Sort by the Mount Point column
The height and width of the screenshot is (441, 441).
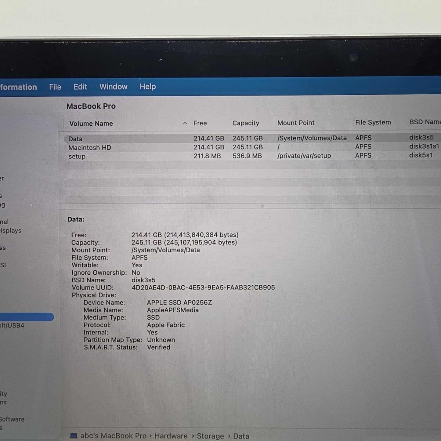[x=296, y=122]
